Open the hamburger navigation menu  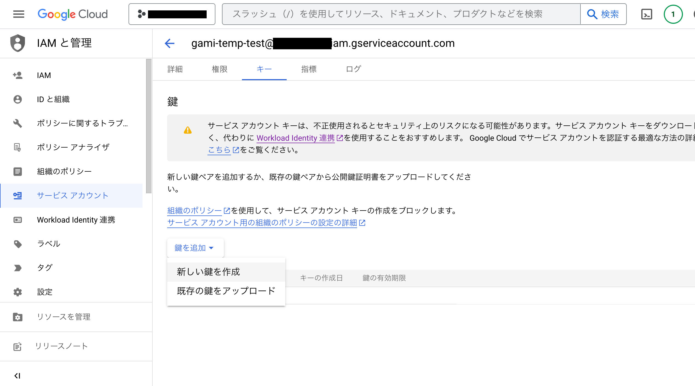point(19,14)
